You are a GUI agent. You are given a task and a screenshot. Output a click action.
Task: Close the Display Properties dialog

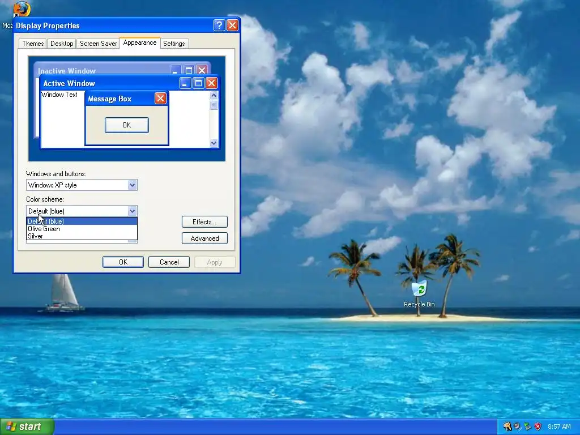232,25
